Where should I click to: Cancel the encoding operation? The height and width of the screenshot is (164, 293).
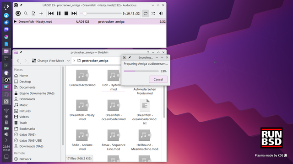coord(158,79)
